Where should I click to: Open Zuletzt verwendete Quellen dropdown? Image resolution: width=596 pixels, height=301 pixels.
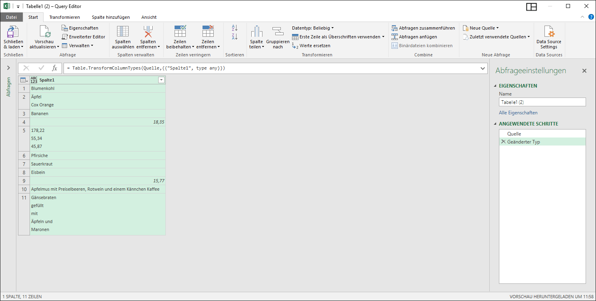497,37
